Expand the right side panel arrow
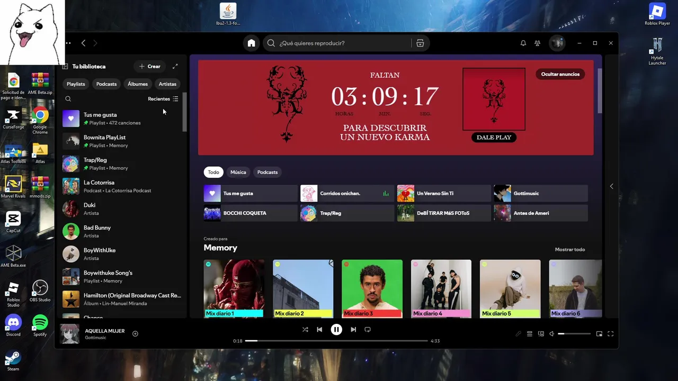The height and width of the screenshot is (381, 678). [611, 186]
